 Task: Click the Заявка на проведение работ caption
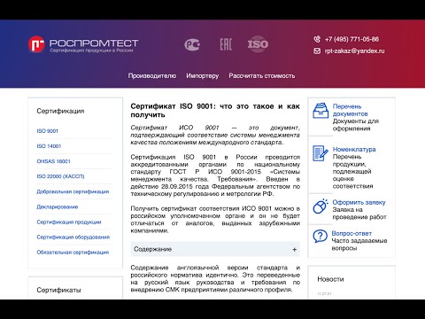point(359,214)
